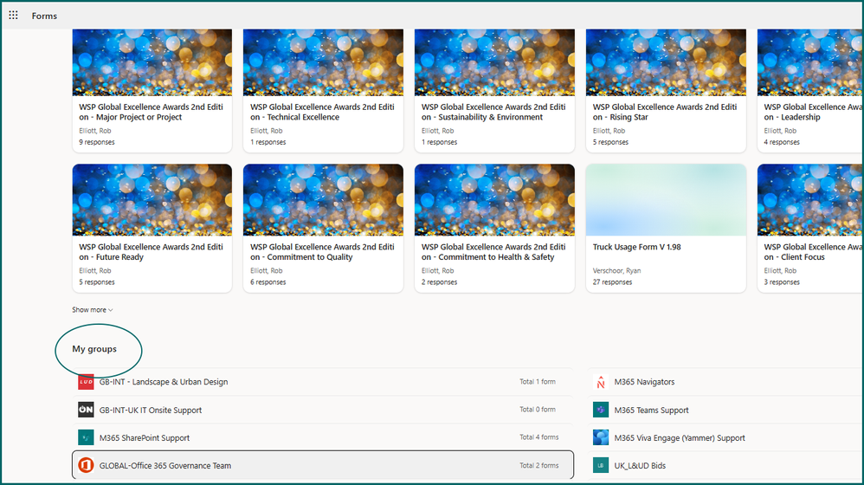
Task: Open the M365 SharePoint Support group name
Action: pyautogui.click(x=145, y=438)
